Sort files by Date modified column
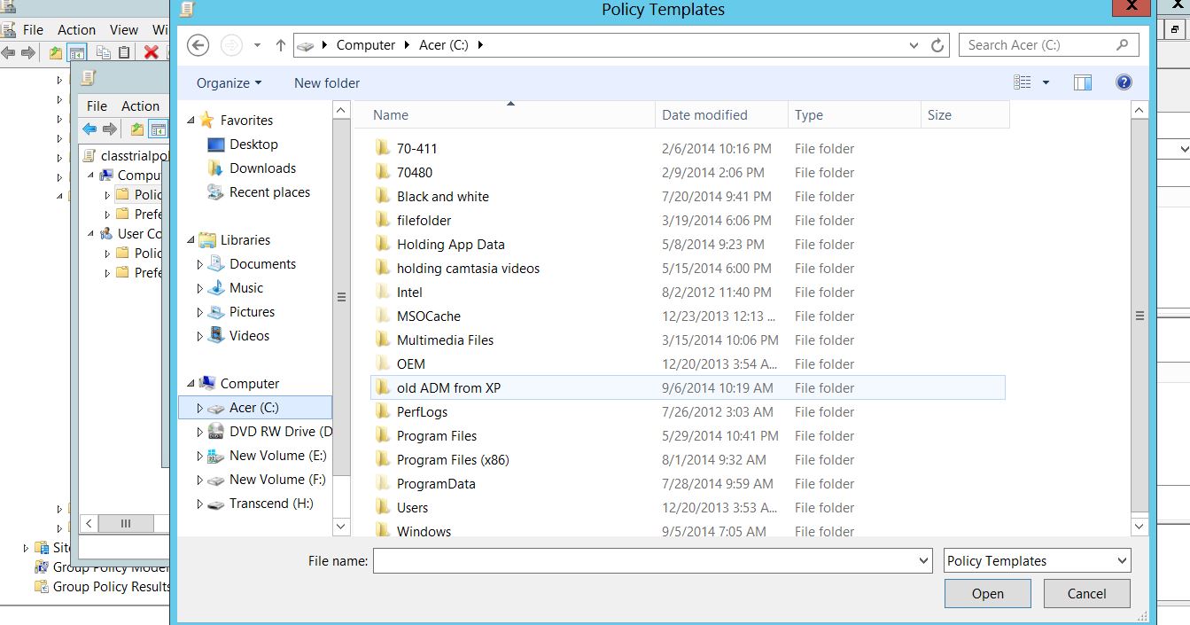This screenshot has height=625, width=1190. (x=704, y=115)
